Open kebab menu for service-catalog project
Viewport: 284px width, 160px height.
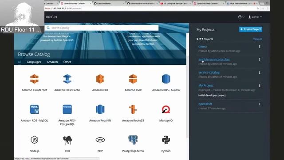[260, 72]
